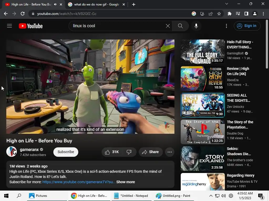Switch to the 'what do we do now gif' tab
This screenshot has width=269, height=201.
point(97,4)
